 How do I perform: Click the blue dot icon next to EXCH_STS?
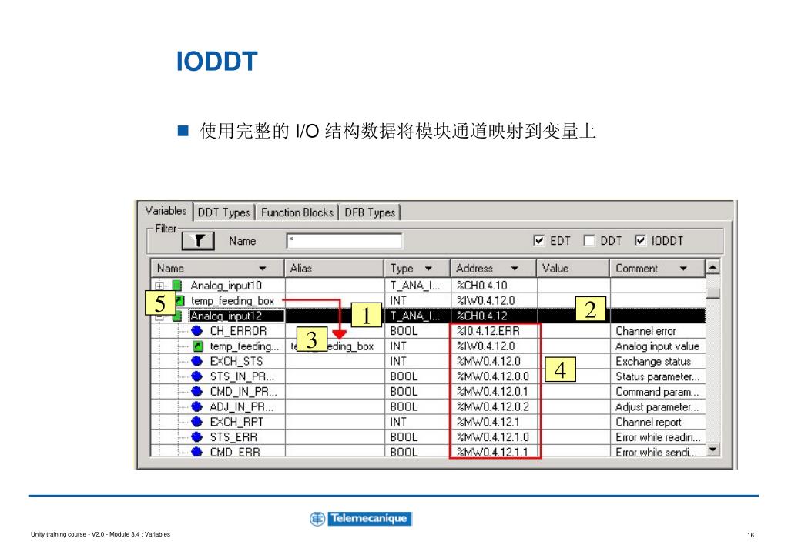tap(197, 361)
